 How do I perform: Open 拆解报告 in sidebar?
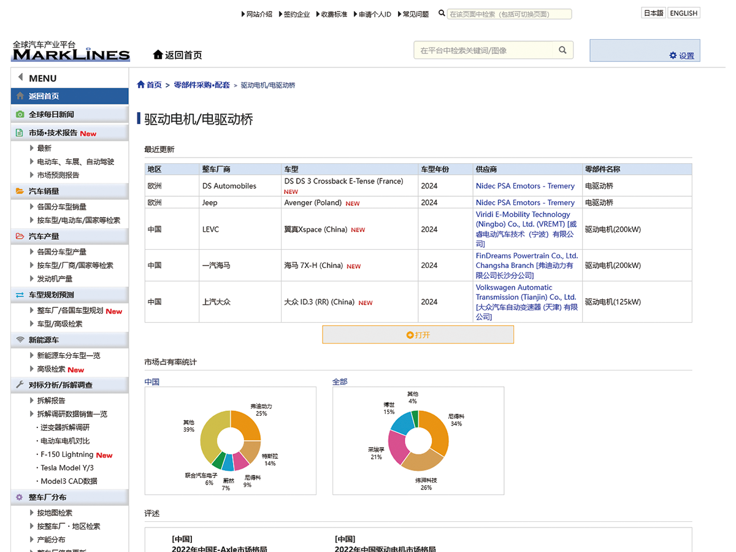[52, 400]
